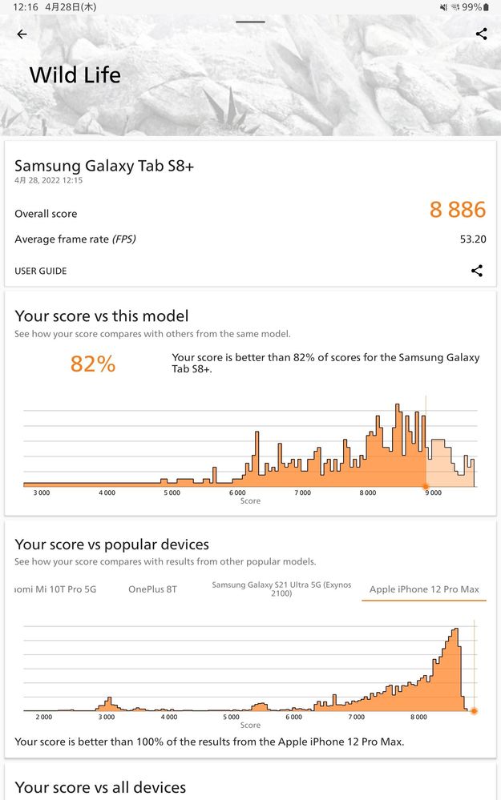
Task: Tap the drag handle at top of screen
Action: (x=250, y=22)
